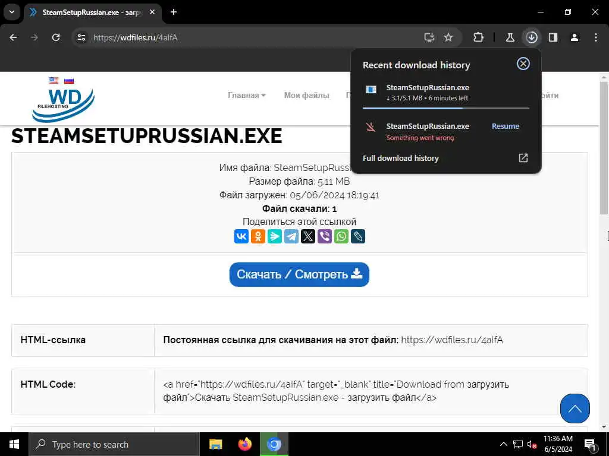Expand the Главная navigation dropdown
This screenshot has height=456, width=609.
(247, 95)
